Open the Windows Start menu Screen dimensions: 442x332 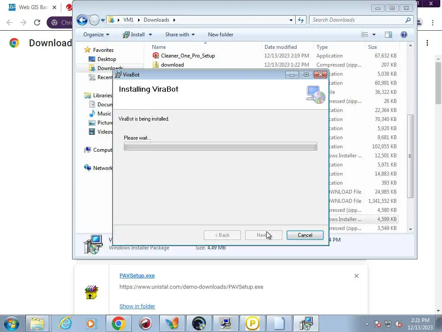(11, 323)
